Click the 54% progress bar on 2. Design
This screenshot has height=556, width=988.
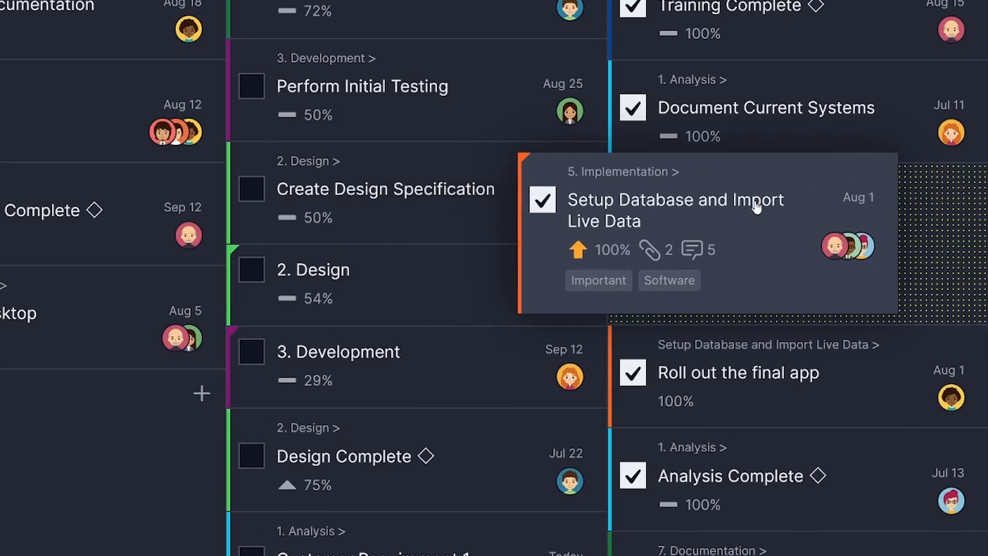click(x=287, y=299)
